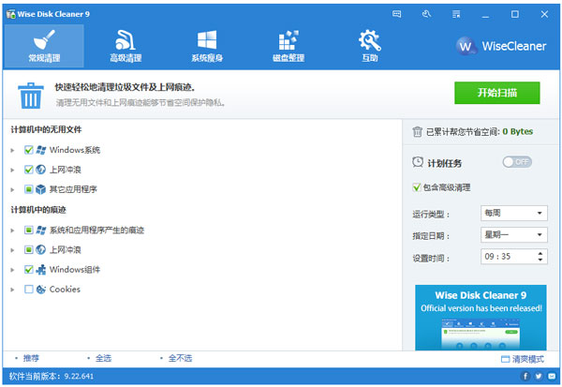Expand 上网冲浪 node under 计算机中的痕迹
This screenshot has height=387, width=562.
tap(12, 250)
